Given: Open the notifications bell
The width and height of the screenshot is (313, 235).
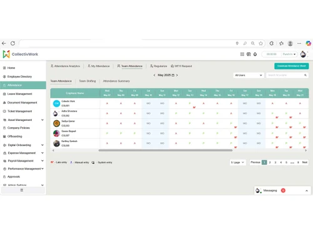Looking at the screenshot, I should [255, 55].
